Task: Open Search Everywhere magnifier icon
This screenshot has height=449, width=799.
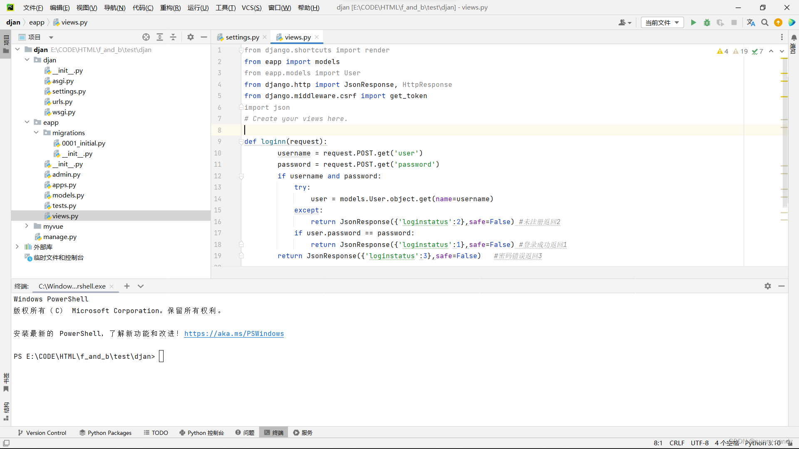Action: (764, 22)
